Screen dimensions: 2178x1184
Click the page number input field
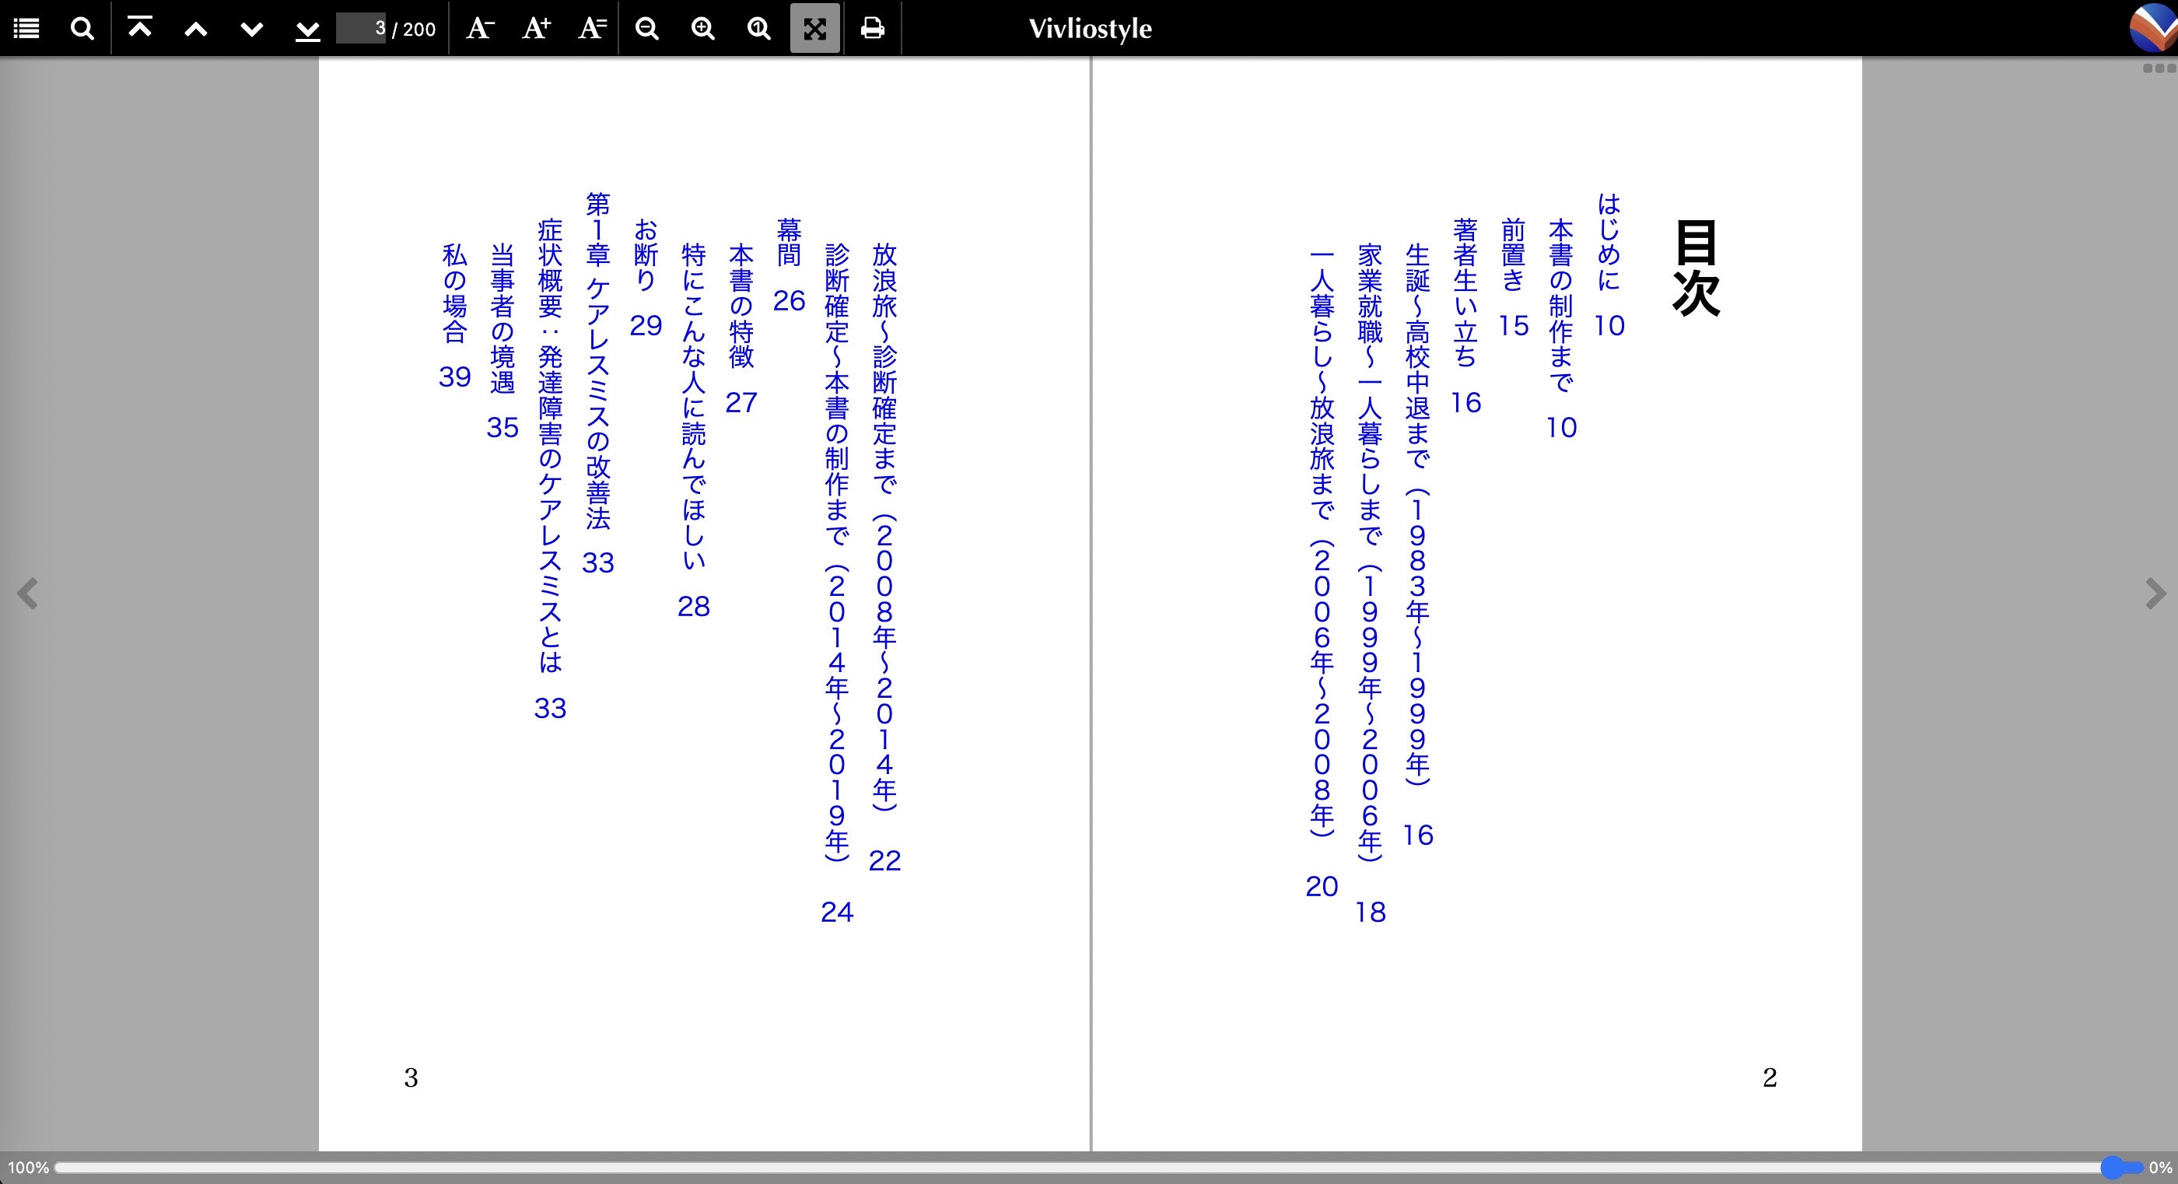[362, 29]
